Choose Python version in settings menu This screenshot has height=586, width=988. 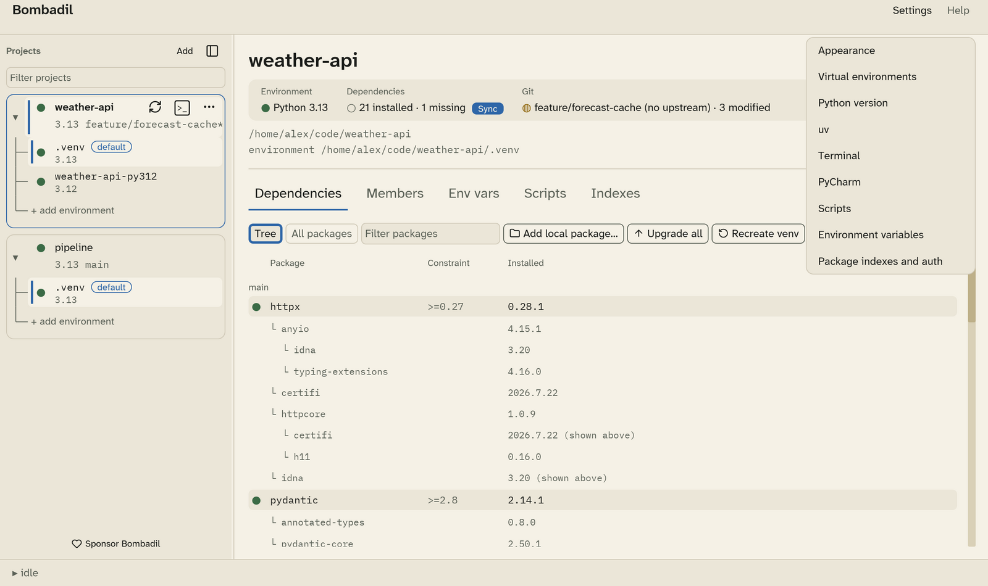[x=890, y=103]
